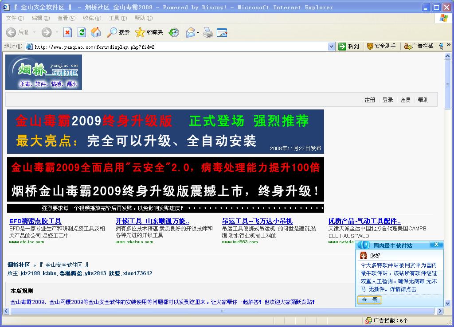The width and height of the screenshot is (454, 327).
Task: Open moderator jdz2188 profile link
Action: 30,273
